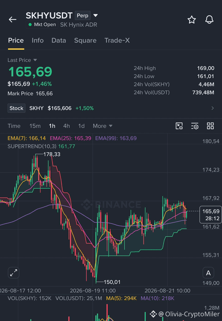222x321 pixels.
Task: Expand chart to fullscreen
Action: coord(14,273)
